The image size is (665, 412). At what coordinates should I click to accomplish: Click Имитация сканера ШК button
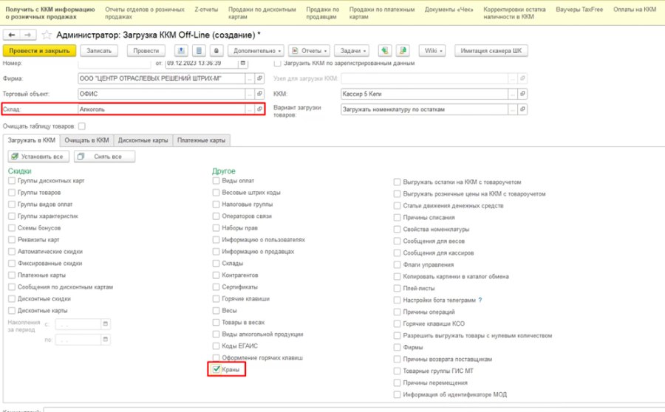tap(491, 50)
